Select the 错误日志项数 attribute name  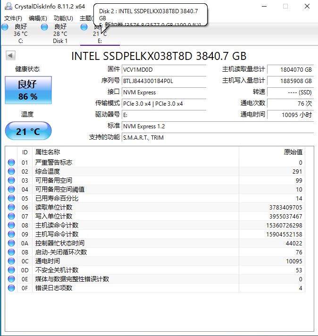pyautogui.click(x=54, y=288)
